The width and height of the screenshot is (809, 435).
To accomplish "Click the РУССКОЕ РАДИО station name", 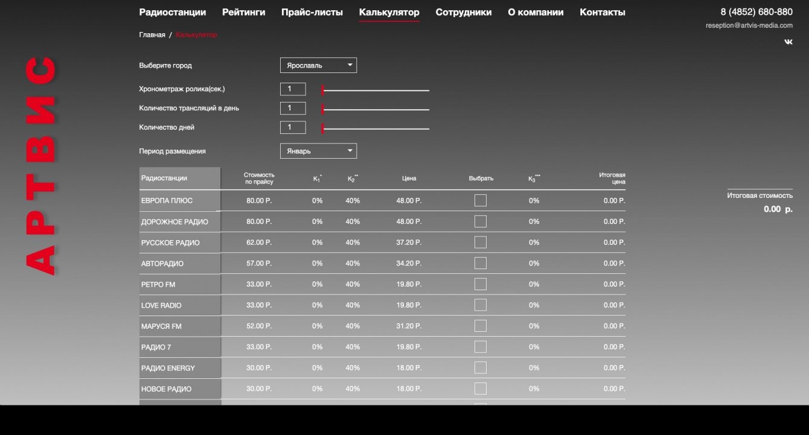I will tap(170, 243).
